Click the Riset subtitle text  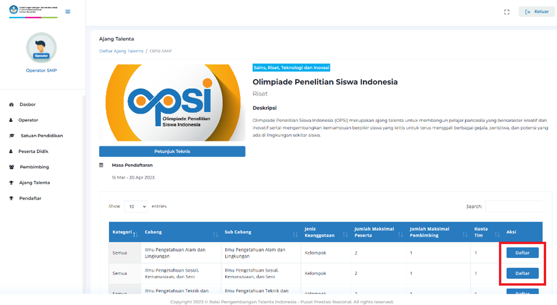pyautogui.click(x=260, y=94)
